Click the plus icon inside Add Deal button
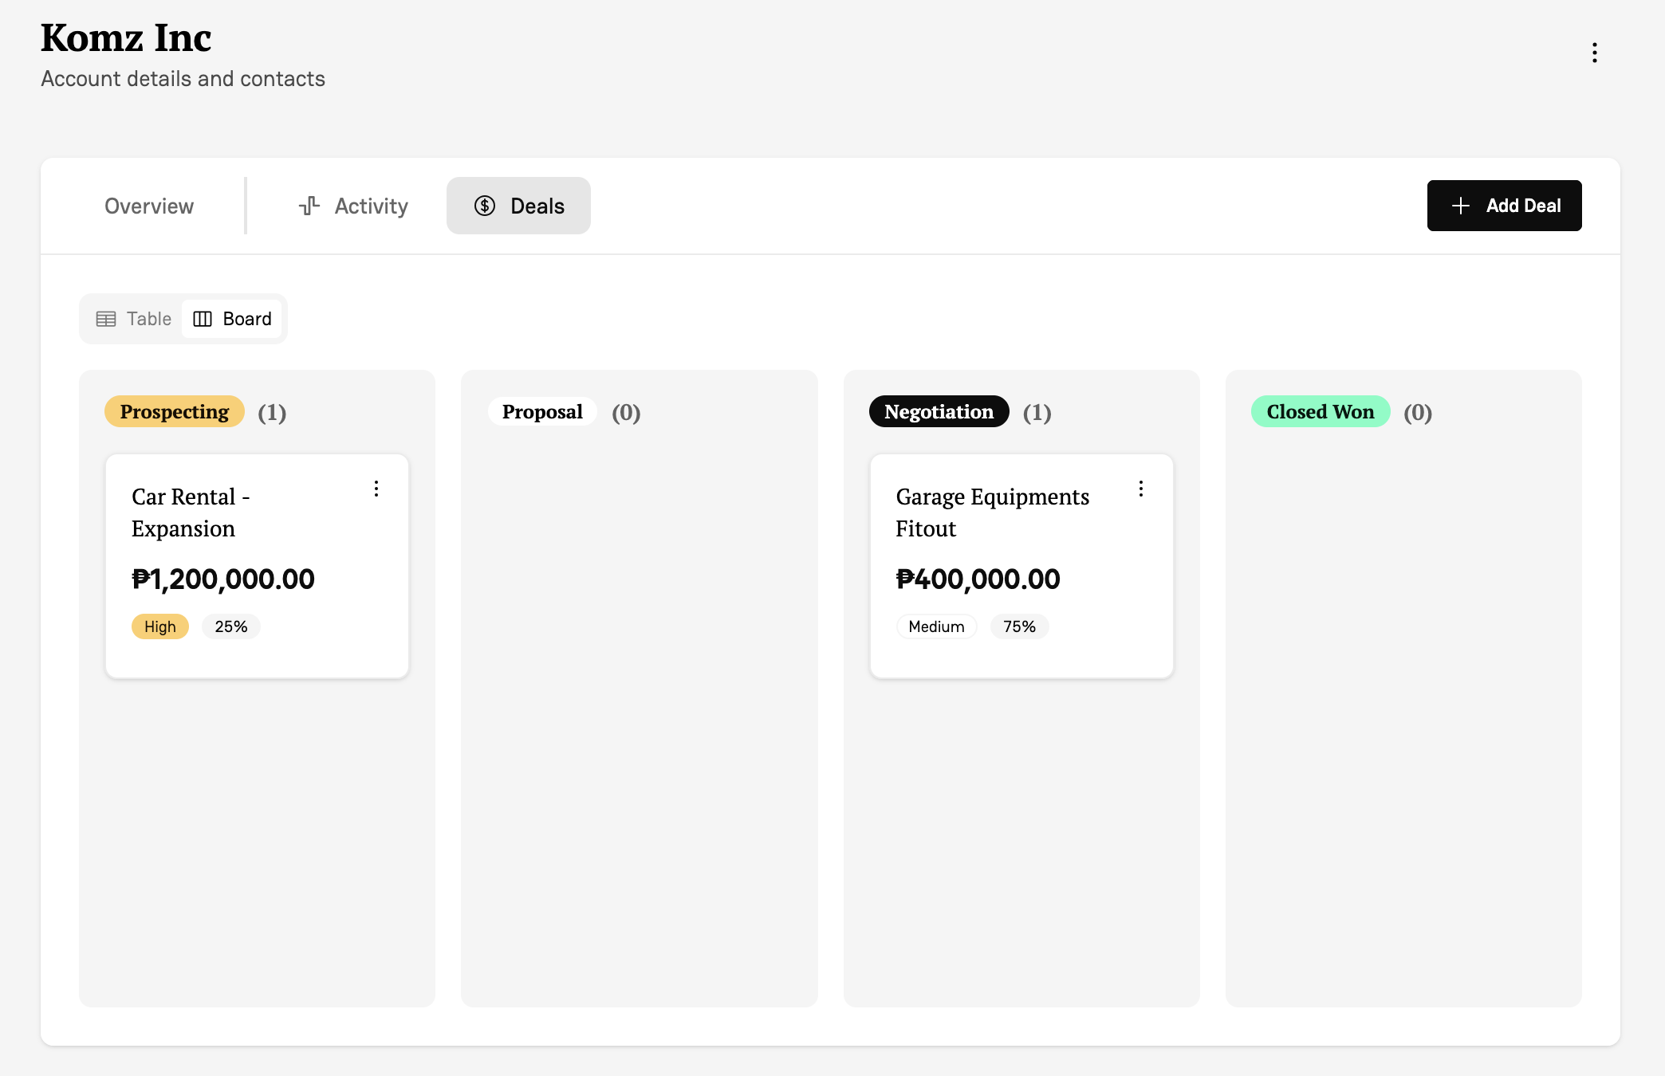1665x1076 pixels. (x=1460, y=206)
